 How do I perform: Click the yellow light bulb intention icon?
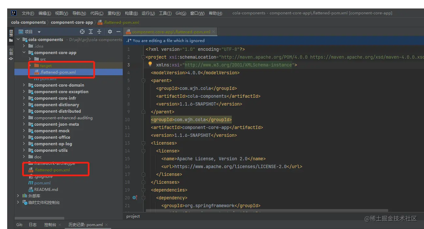pyautogui.click(x=150, y=64)
